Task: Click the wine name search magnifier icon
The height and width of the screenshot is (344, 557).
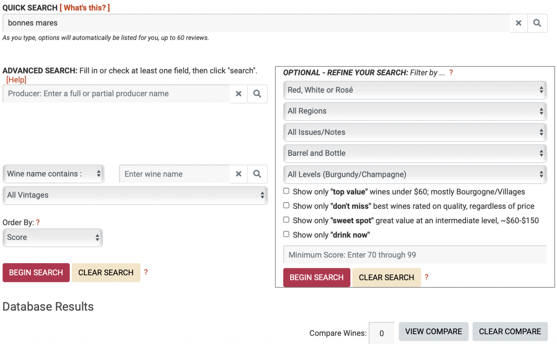Action: 257,174
